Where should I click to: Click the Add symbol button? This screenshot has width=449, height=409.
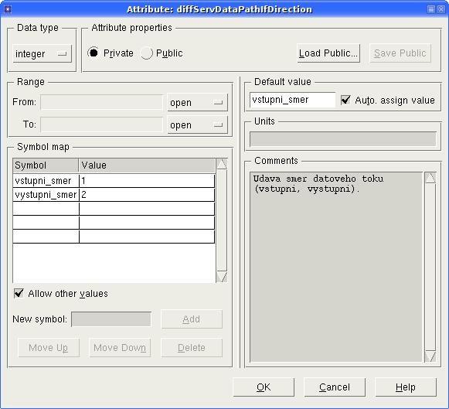(192, 319)
